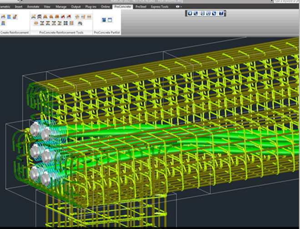Viewport: 300px width, 229px height.
Task: Click the last icon in floating blue toolbar
Action: click(221, 13)
